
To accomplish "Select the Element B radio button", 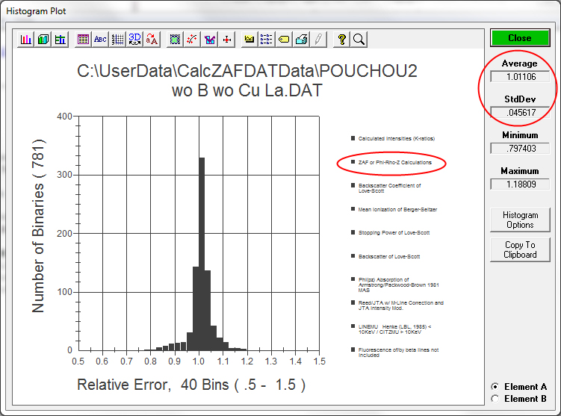I will point(495,399).
